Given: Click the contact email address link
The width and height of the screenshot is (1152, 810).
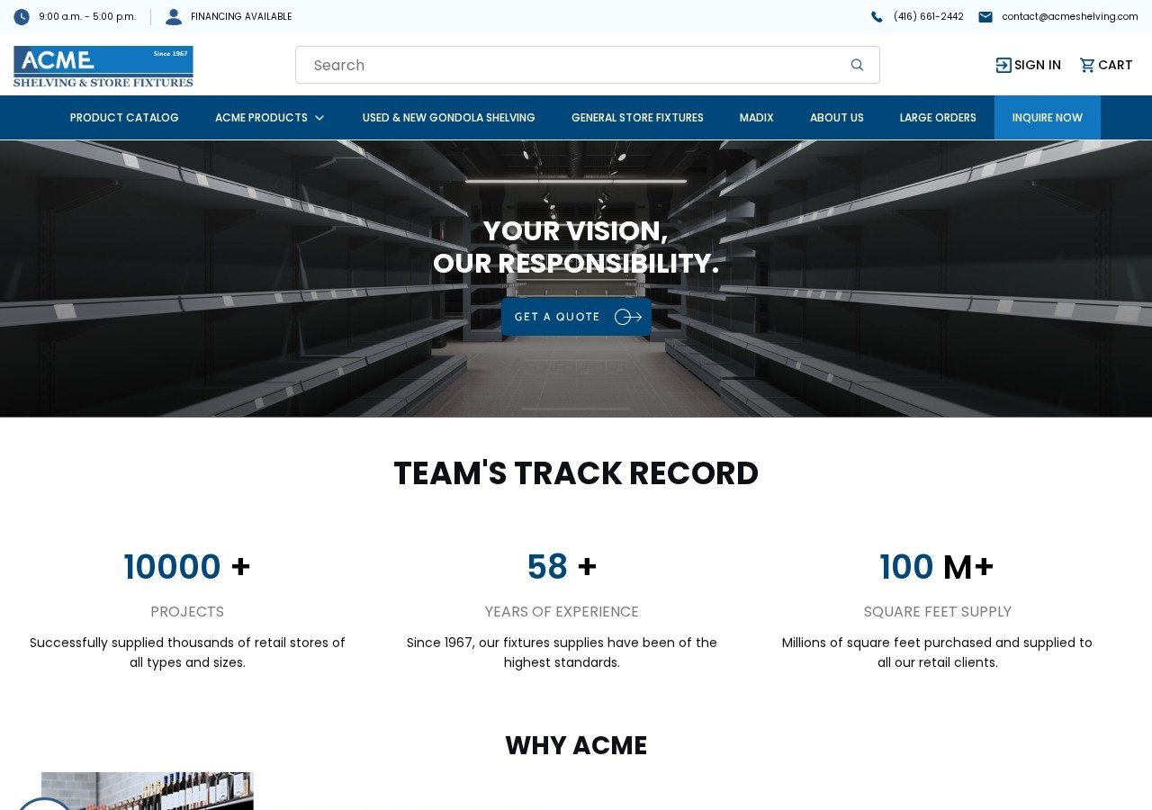Looking at the screenshot, I should pos(1069,17).
